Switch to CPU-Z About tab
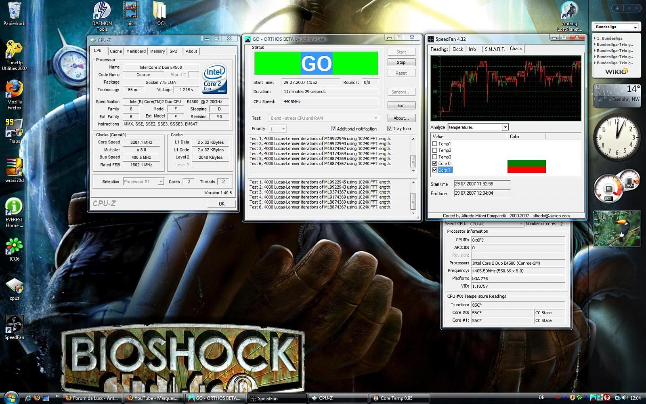 coord(191,51)
